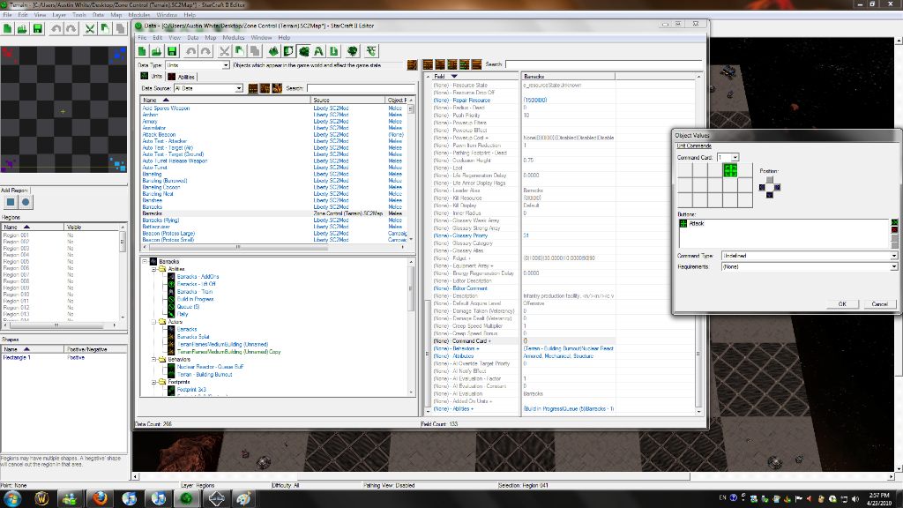Switch to the Abilities tab
Screen dimensions: 903x508
182,77
